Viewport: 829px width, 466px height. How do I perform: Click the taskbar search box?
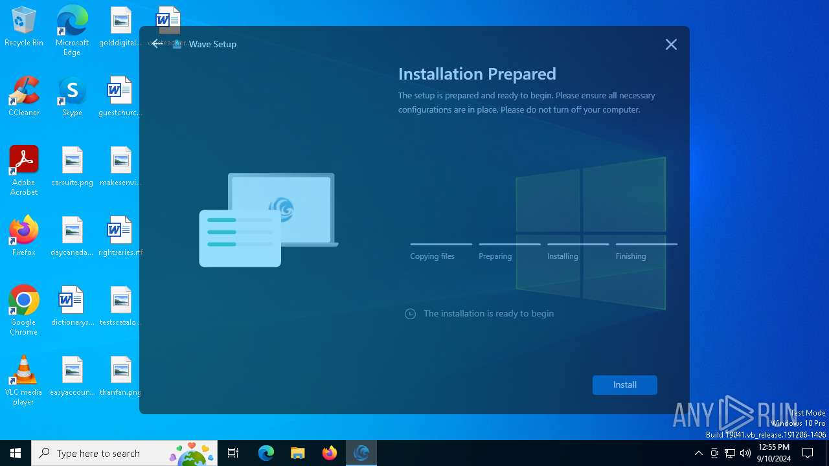[x=124, y=453]
